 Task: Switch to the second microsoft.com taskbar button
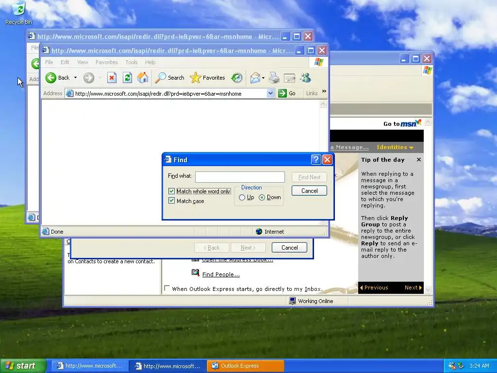[168, 366]
